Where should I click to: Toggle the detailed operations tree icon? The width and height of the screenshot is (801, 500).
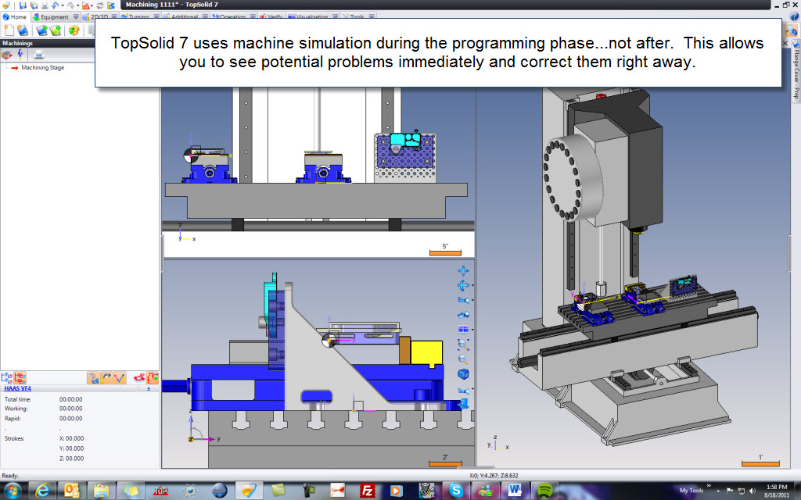point(20,377)
